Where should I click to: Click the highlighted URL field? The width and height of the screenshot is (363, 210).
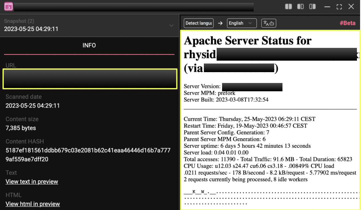click(x=90, y=79)
